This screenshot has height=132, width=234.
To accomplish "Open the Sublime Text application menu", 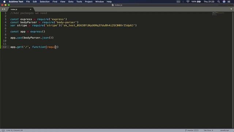I will [16, 1].
